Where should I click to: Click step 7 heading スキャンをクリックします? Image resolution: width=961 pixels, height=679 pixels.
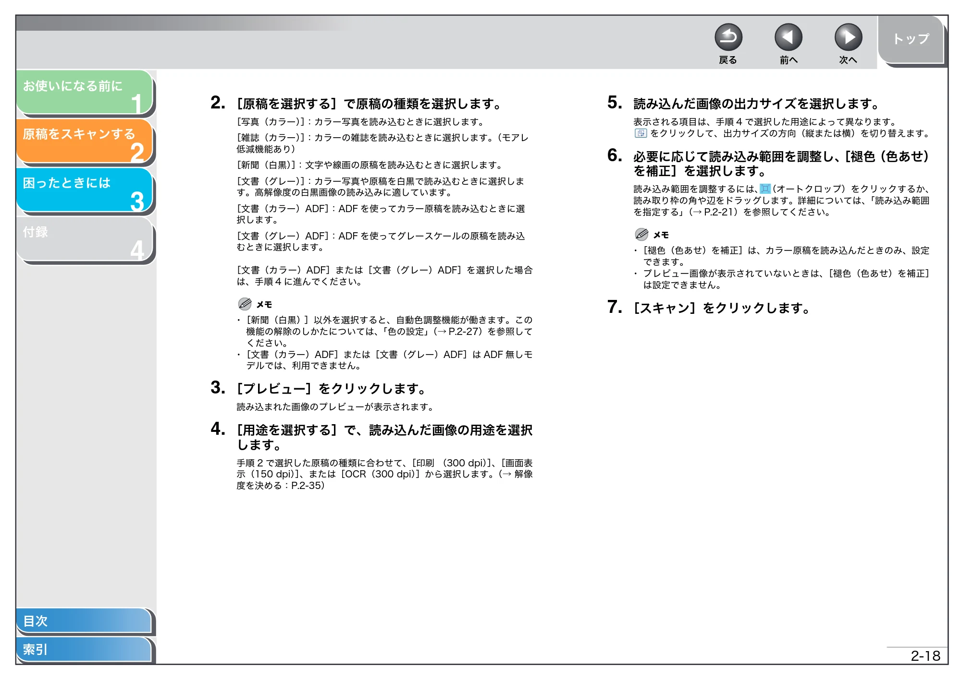pyautogui.click(x=722, y=308)
